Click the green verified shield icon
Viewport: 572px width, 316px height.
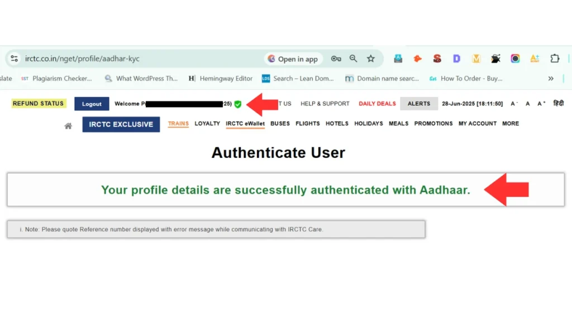(238, 104)
